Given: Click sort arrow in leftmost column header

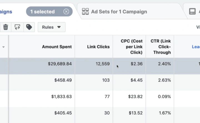Looking at the screenshot, I should [4, 47].
